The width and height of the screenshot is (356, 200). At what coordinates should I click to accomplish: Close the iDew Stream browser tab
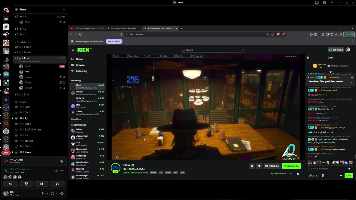click(176, 28)
